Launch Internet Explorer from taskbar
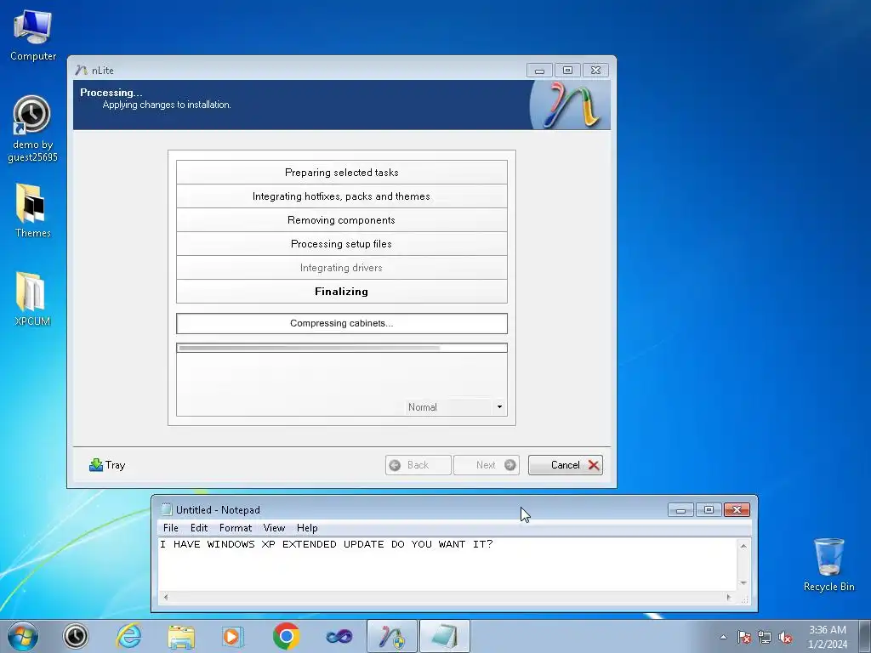The height and width of the screenshot is (653, 871). coord(128,636)
